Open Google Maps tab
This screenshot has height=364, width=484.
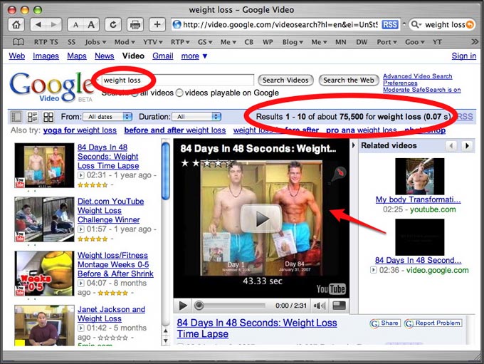point(77,56)
